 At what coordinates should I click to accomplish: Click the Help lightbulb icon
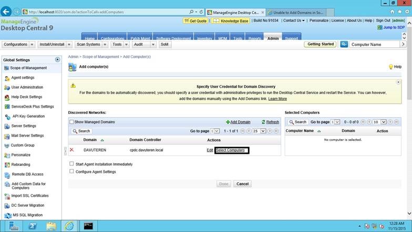pyautogui.click(x=391, y=67)
